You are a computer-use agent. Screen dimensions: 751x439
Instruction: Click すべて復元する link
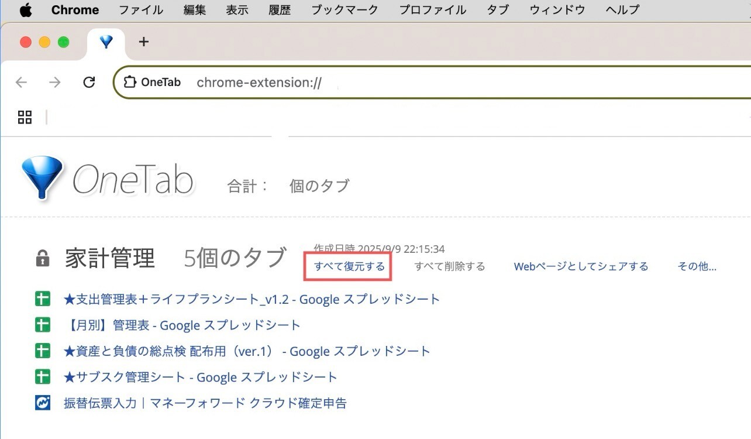[x=349, y=266]
